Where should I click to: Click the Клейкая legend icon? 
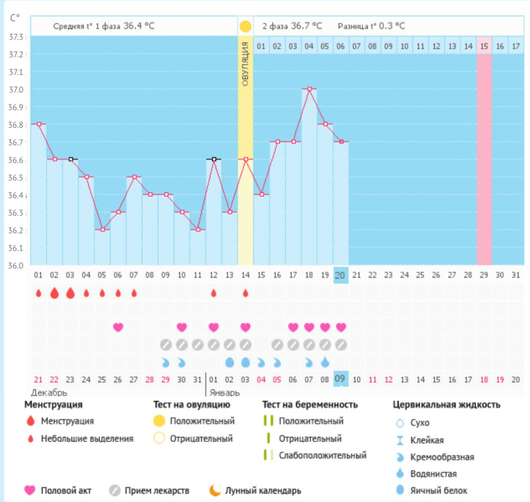pyautogui.click(x=400, y=440)
